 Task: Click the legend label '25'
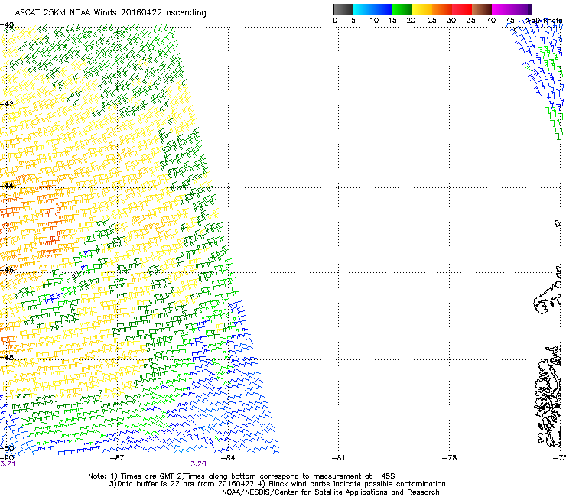pos(432,21)
